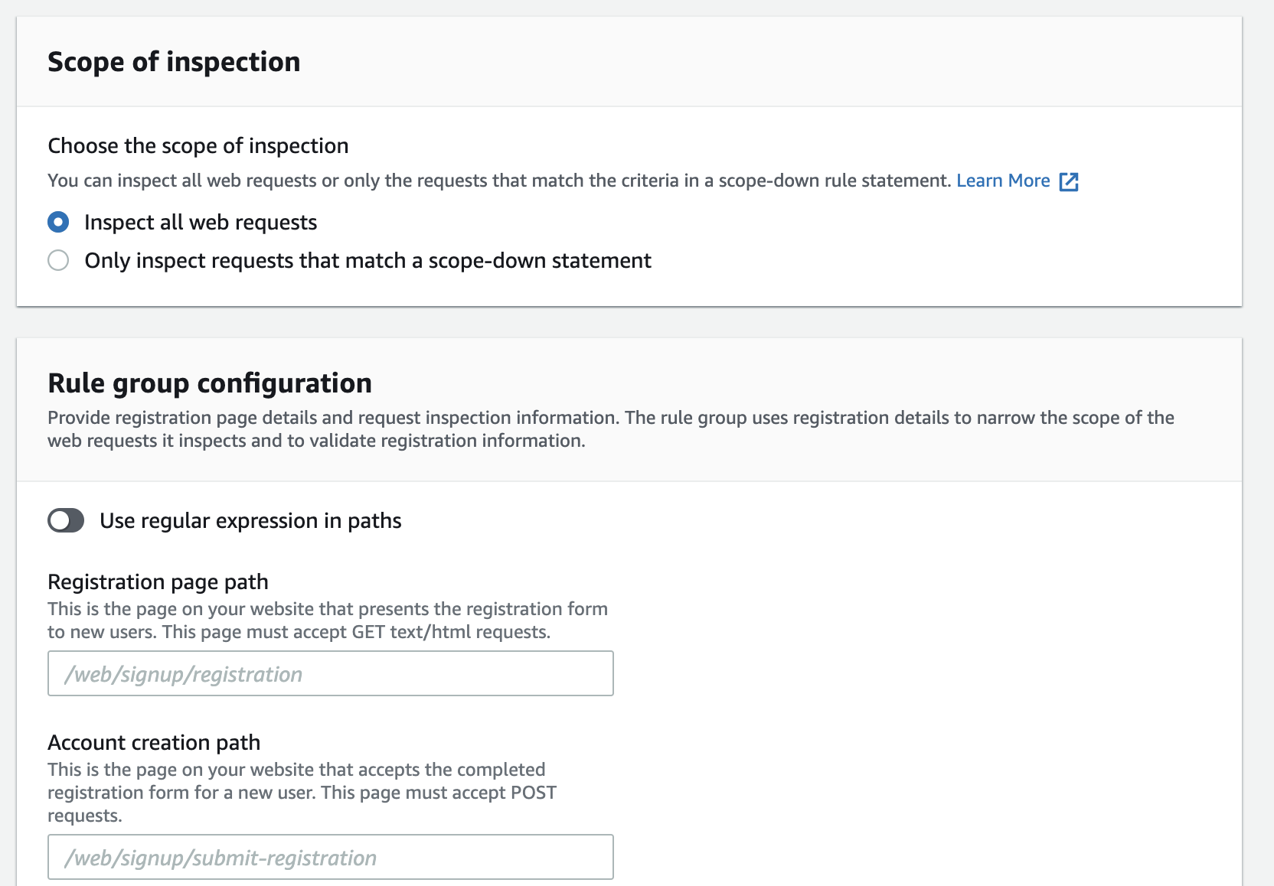
Task: Open the external link icon beside Learn More
Action: pos(1069,181)
